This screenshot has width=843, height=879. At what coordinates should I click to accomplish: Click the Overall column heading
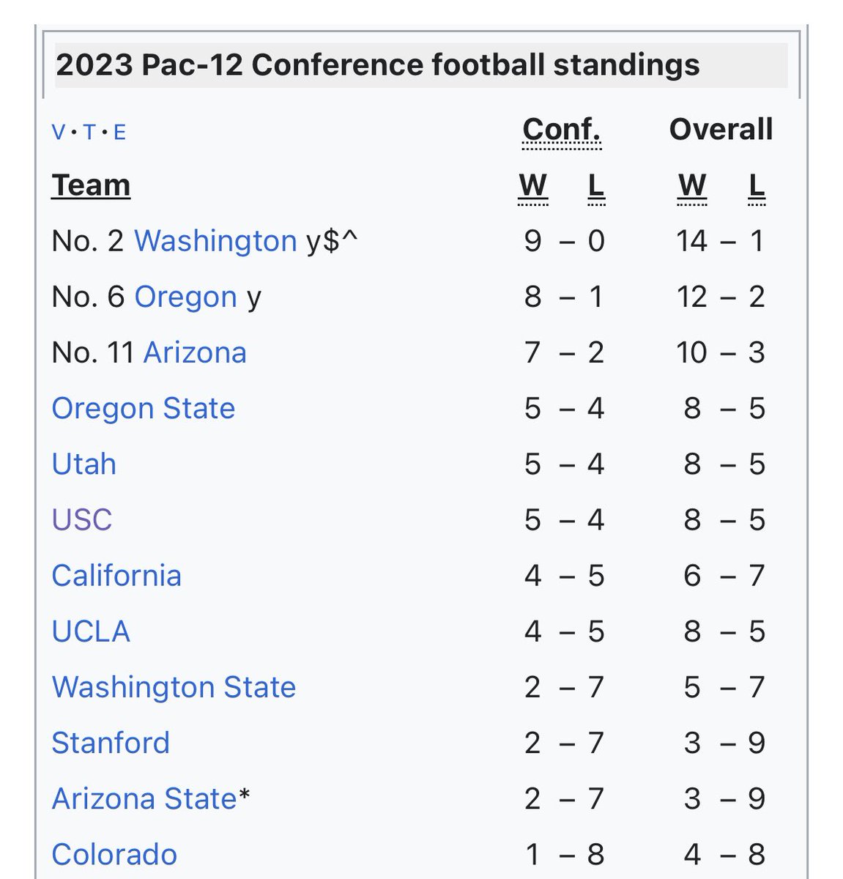(721, 129)
